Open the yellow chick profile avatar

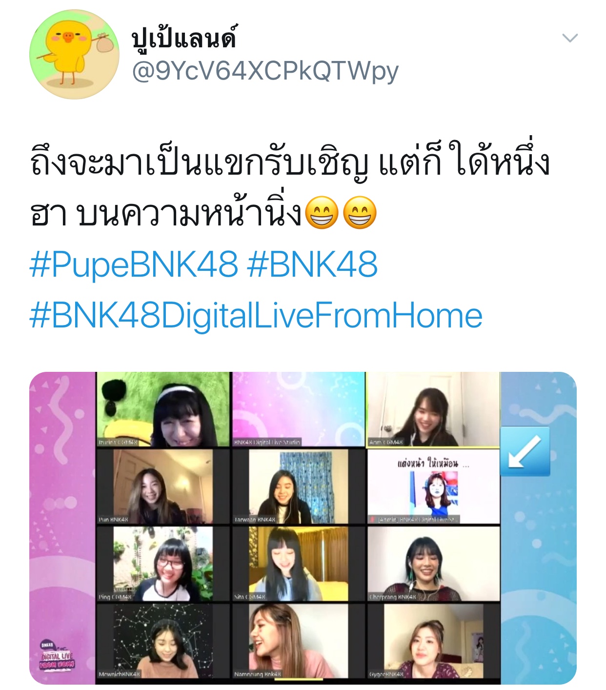[x=74, y=55]
